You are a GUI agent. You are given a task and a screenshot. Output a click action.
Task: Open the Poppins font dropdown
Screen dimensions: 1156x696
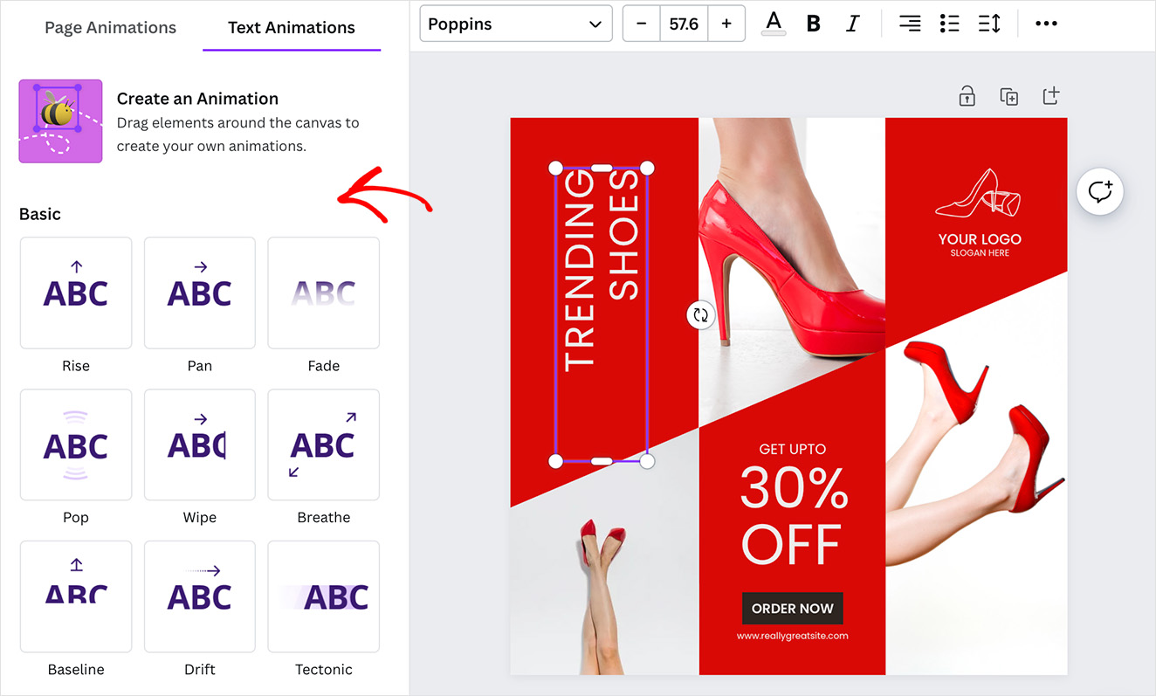tap(515, 24)
